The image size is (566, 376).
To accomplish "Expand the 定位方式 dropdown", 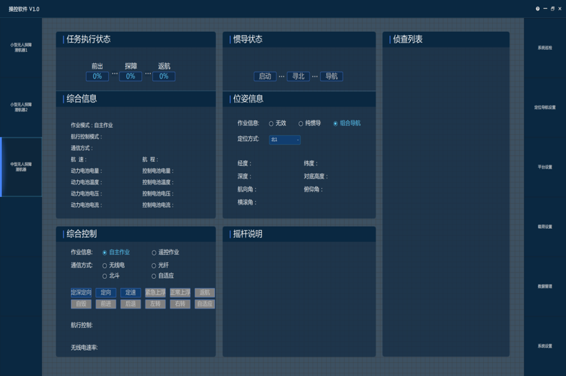I will tap(285, 140).
